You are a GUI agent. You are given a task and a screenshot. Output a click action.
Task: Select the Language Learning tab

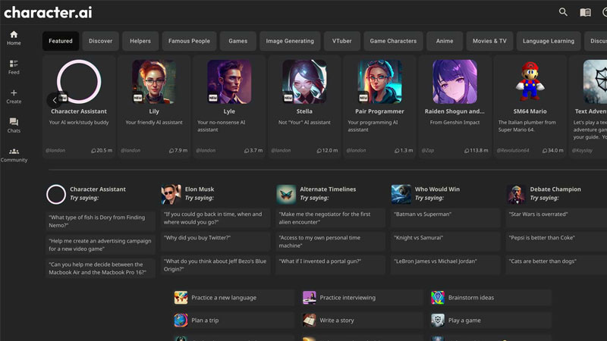coord(548,41)
